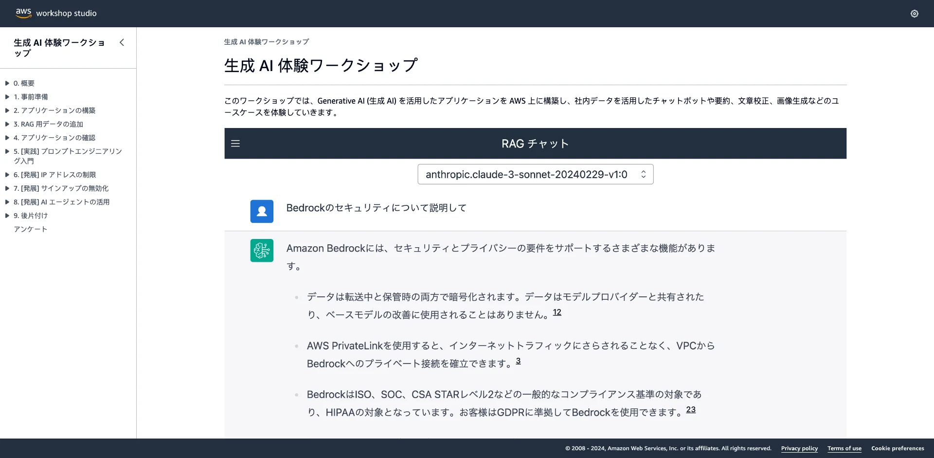Go to 2. アプリケーションの構築
The image size is (934, 458).
[x=54, y=110]
